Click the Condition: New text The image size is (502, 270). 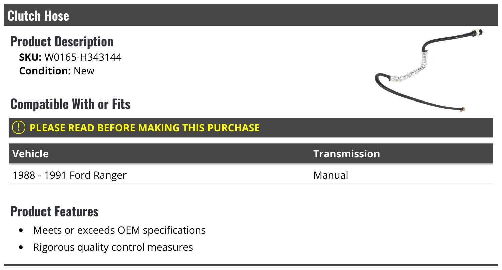(57, 71)
